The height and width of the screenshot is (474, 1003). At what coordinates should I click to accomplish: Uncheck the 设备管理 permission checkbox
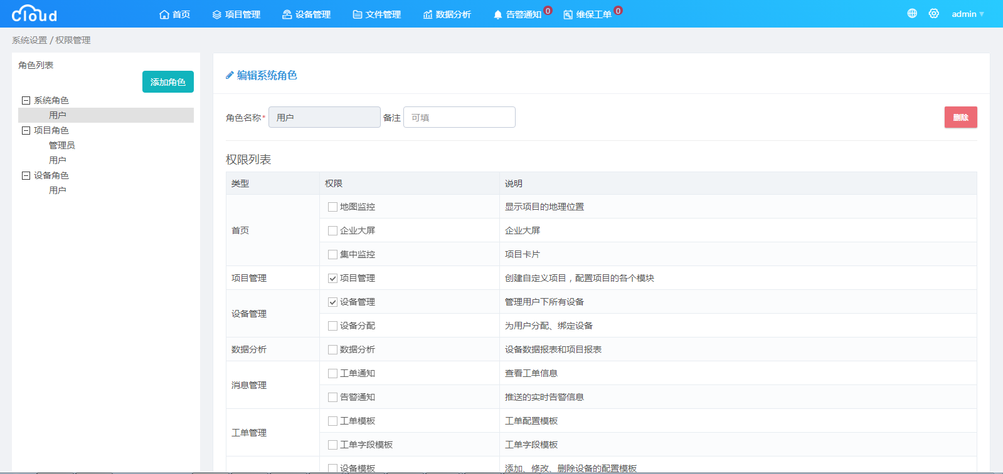(332, 302)
